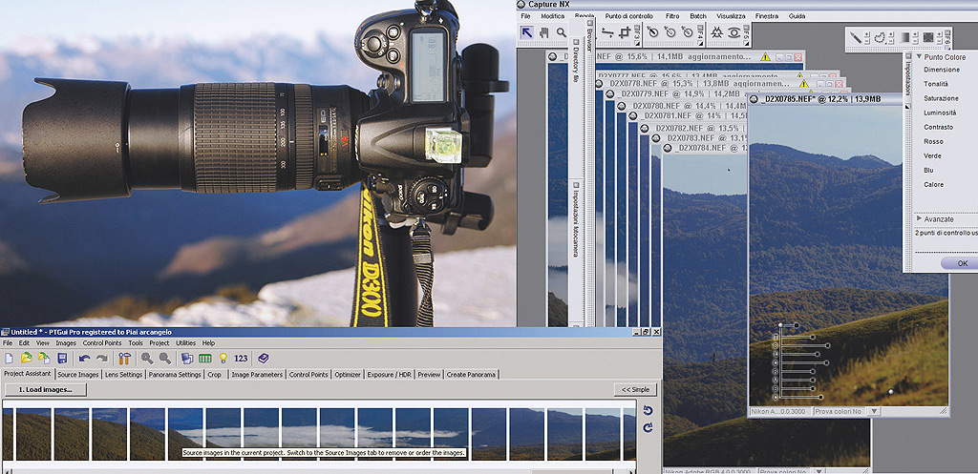
Task: Open the Punto di controllo menu
Action: pos(628,16)
